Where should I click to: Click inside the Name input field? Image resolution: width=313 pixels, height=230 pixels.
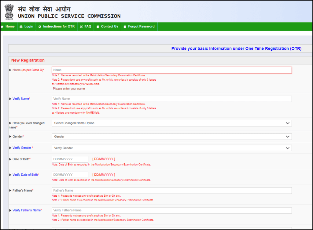click(x=171, y=70)
